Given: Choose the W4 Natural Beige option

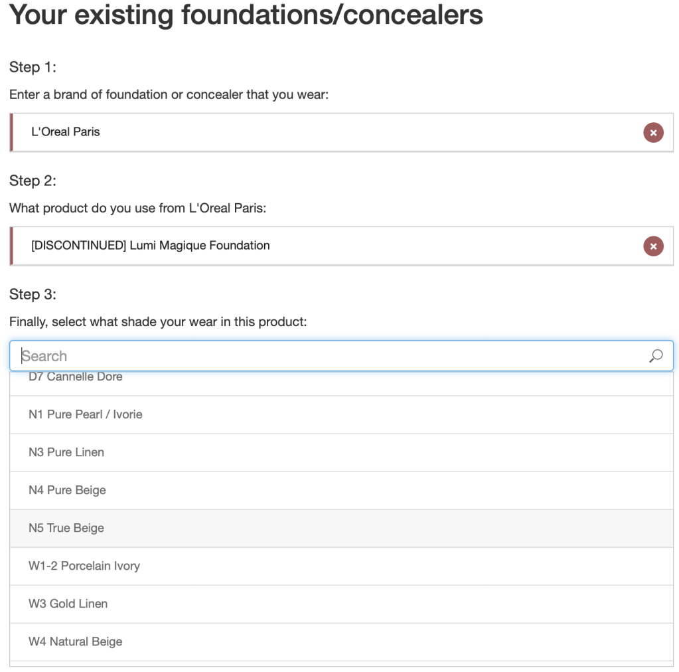Looking at the screenshot, I should click(76, 641).
